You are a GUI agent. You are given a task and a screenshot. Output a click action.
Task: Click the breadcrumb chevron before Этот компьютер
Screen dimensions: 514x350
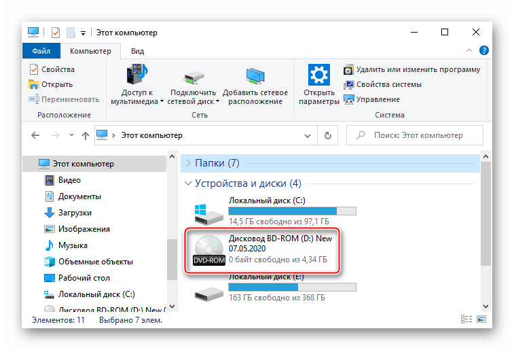[113, 135]
